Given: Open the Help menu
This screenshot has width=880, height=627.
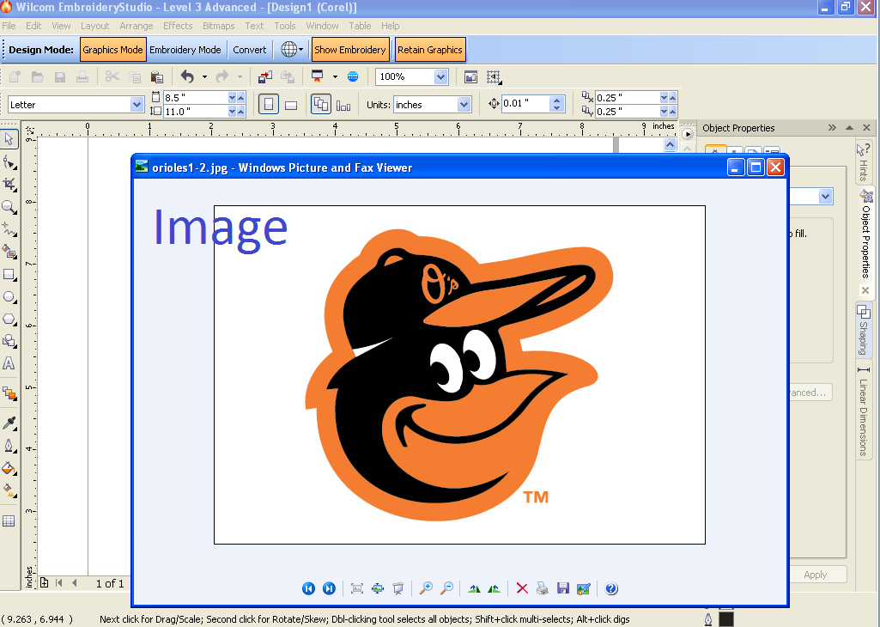Looking at the screenshot, I should point(390,26).
